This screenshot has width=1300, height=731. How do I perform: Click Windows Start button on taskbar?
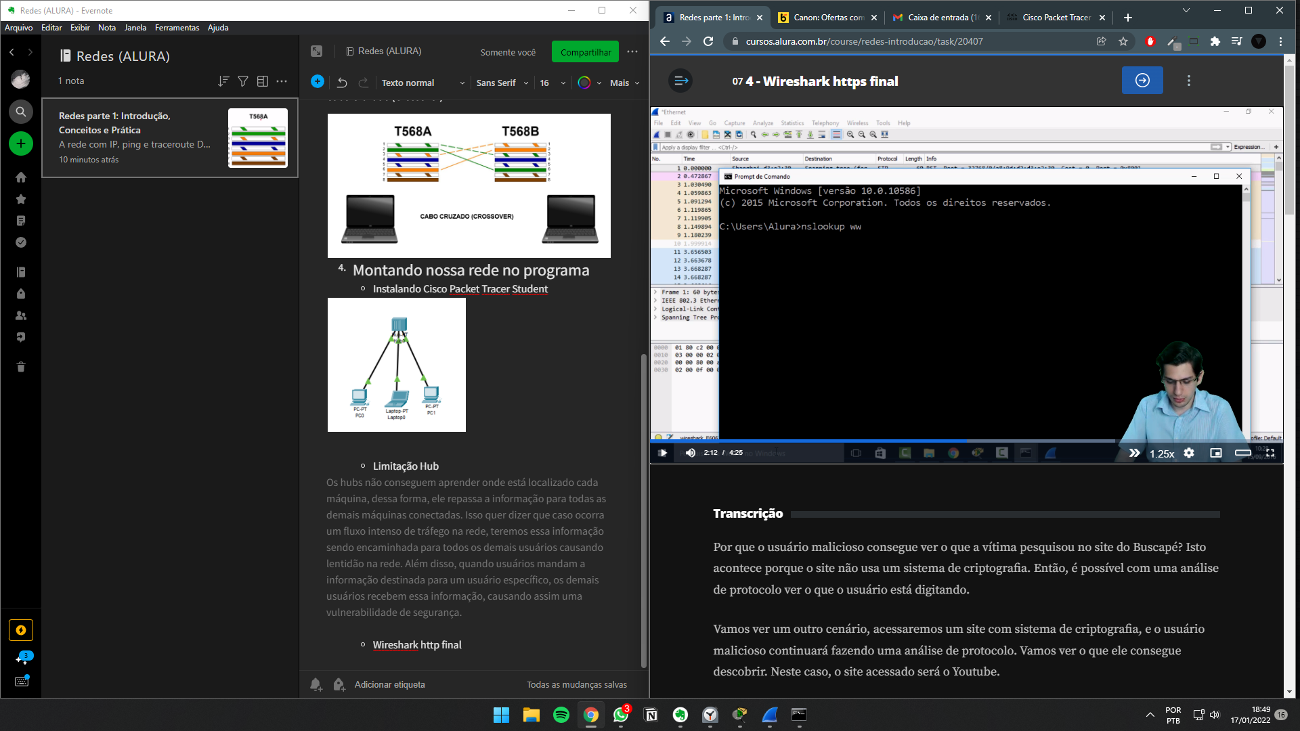coord(501,715)
